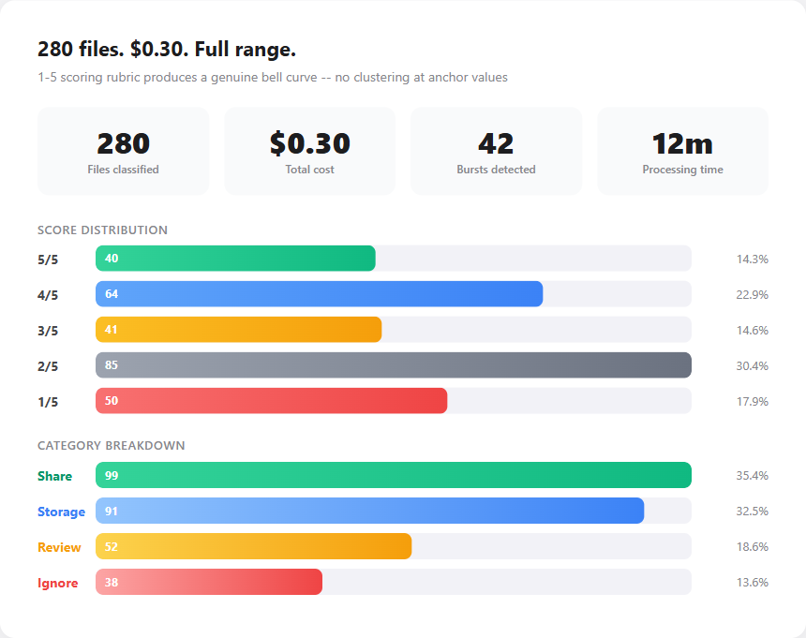806x638 pixels.
Task: Click the 5/5 score label
Action: click(x=48, y=260)
